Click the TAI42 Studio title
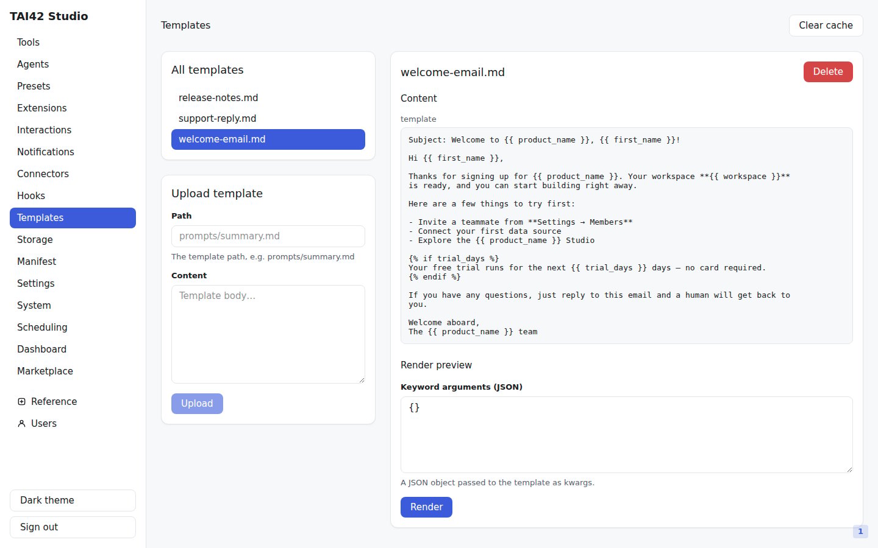 49,16
